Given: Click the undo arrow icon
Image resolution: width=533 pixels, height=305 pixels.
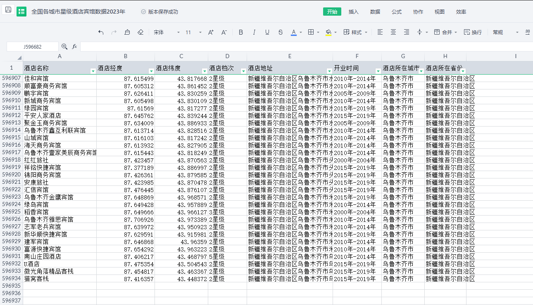Looking at the screenshot, I should pyautogui.click(x=101, y=32).
